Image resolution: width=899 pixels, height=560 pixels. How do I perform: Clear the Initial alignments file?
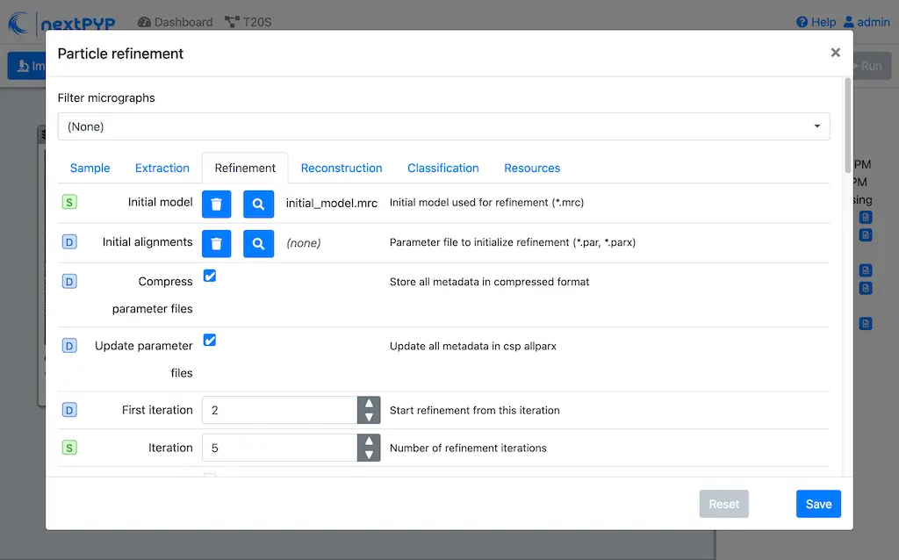(216, 243)
